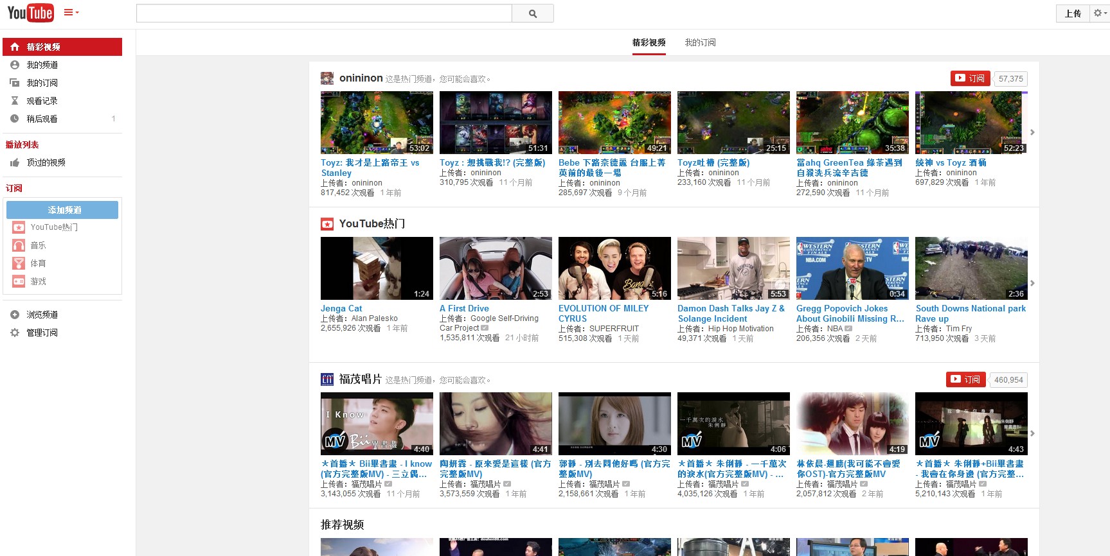1110x556 pixels.
Task: Switch to the 精彩视频 top tab
Action: coord(649,42)
